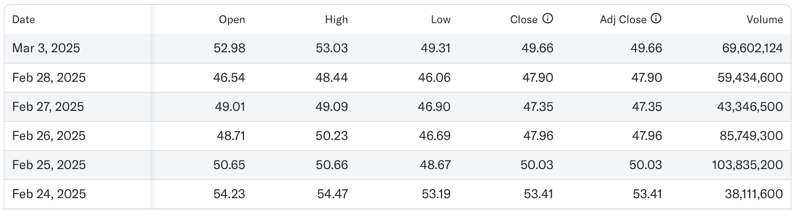Click the Feb 26 low value 46.69

[x=435, y=135]
